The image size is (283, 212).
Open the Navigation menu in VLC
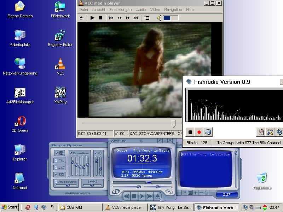173,10
